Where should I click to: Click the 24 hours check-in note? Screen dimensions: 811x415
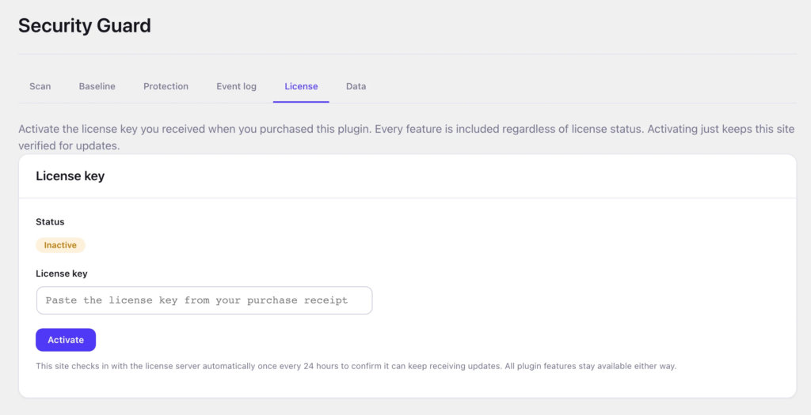tap(356, 366)
